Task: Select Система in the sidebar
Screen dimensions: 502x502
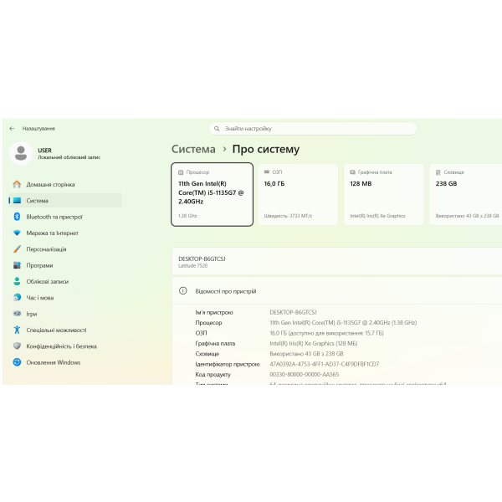Action: [x=65, y=201]
